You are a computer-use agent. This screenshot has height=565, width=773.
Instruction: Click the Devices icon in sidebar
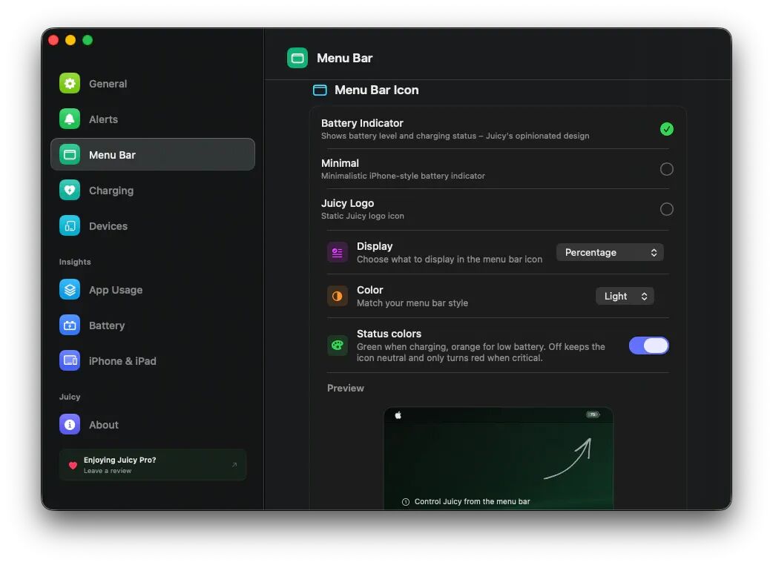70,225
